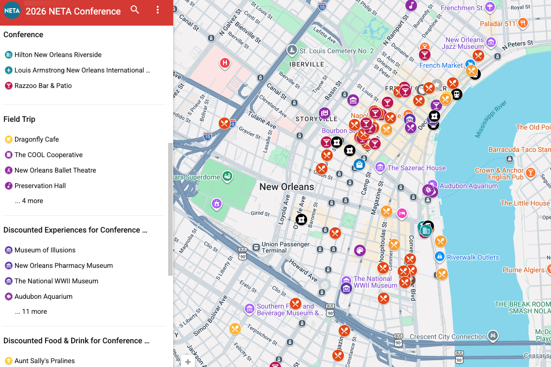Click the Crown & Anchor English Pub marker
The height and width of the screenshot is (367, 551).
pos(531,173)
